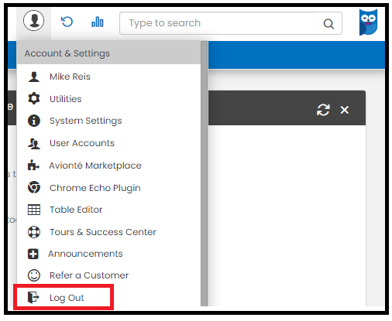This screenshot has width=392, height=321.
Task: Click the info icon beside System Settings
Action: [x=34, y=121]
